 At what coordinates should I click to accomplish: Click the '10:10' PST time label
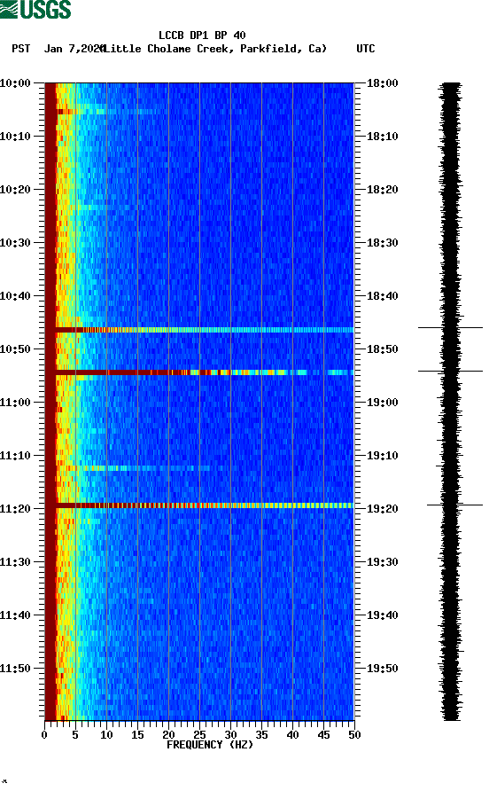15,137
